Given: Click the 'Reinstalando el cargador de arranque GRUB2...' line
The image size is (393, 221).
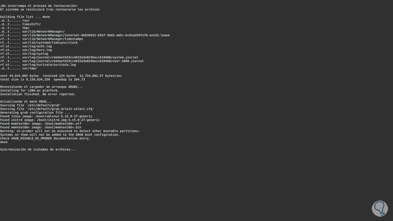Looking at the screenshot, I should [42, 87].
